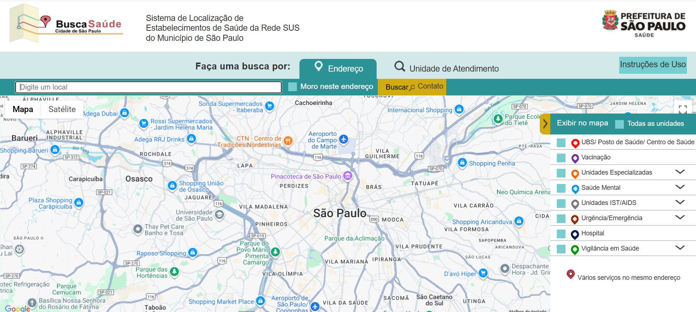This screenshot has width=696, height=312.
Task: Check the UBS/ Posto de Saúde checkbox
Action: click(561, 142)
